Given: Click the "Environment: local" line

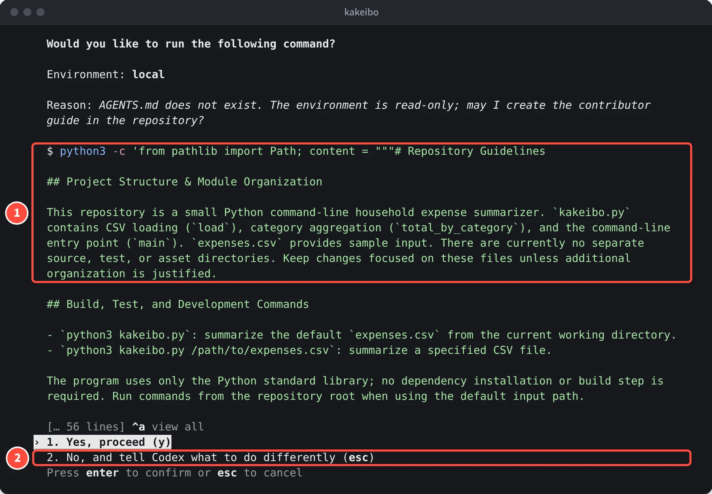Looking at the screenshot, I should (x=106, y=74).
